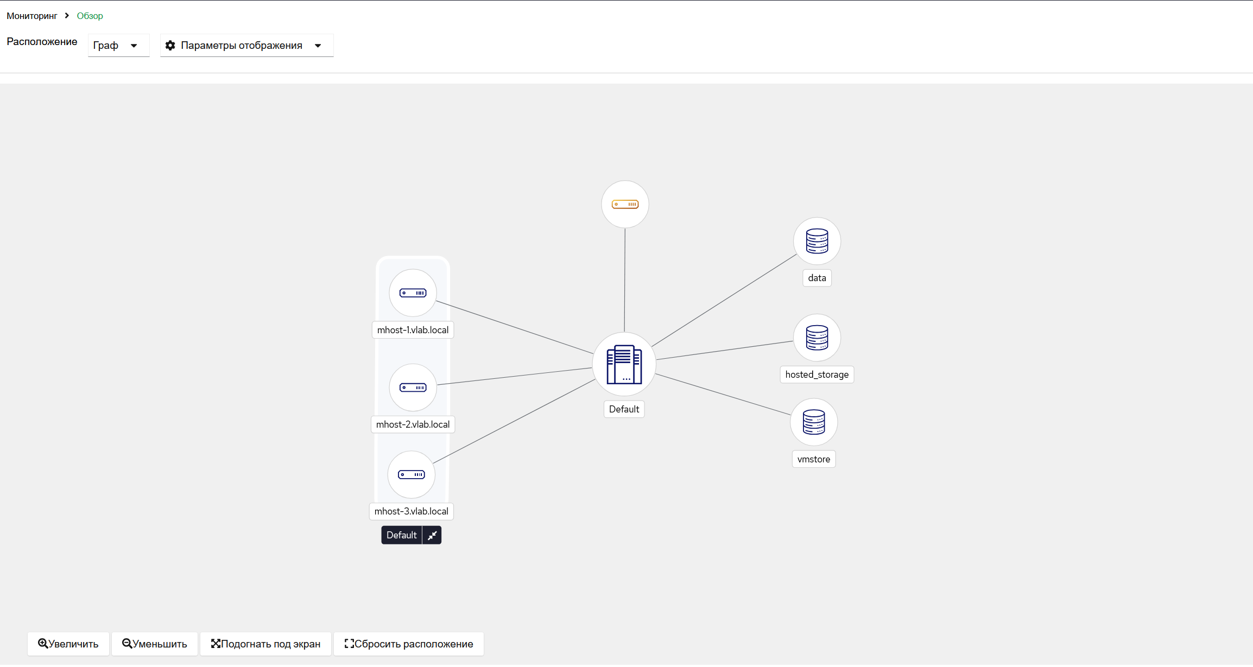Viewport: 1253px width, 667px height.
Task: Click the Уменьшить zoom-out button
Action: point(155,644)
